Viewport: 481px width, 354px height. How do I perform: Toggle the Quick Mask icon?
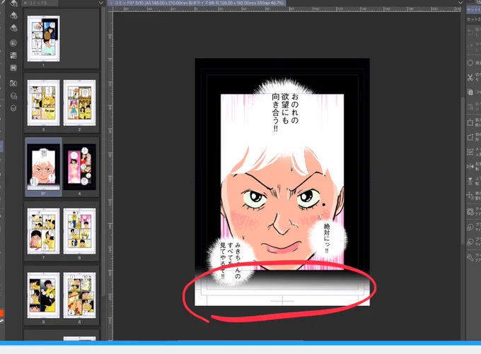(x=470, y=211)
